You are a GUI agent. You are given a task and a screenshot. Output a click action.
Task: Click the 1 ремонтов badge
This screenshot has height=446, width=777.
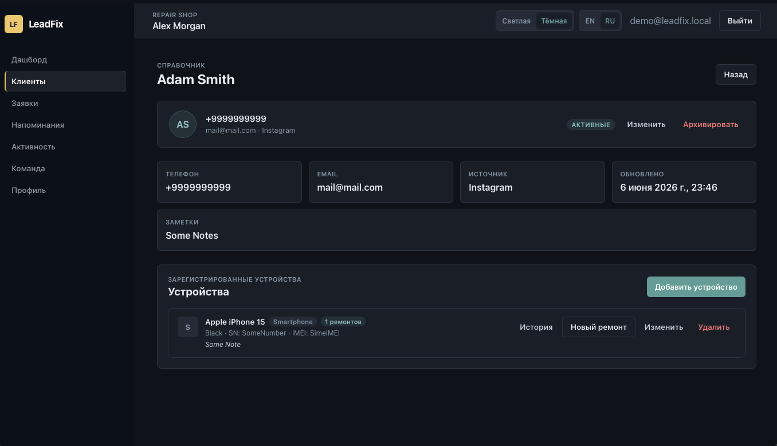(343, 322)
